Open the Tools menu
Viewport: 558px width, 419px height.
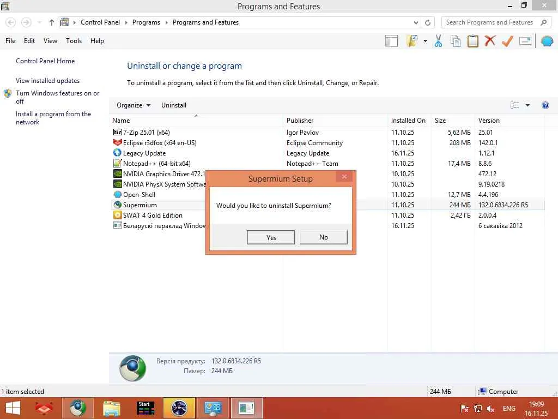74,41
